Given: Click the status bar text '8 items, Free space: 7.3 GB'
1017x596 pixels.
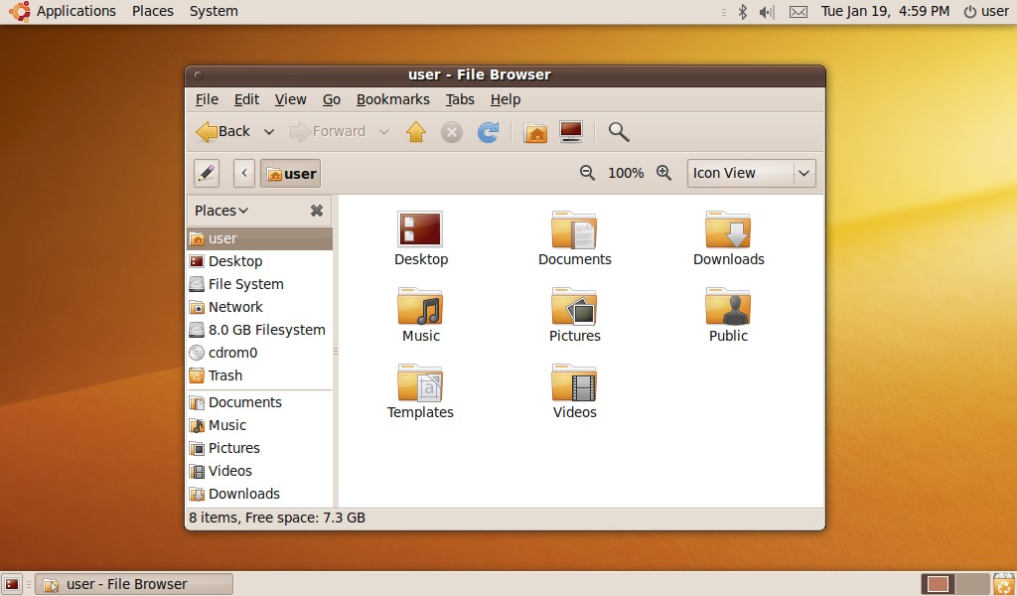Looking at the screenshot, I should coord(277,518).
